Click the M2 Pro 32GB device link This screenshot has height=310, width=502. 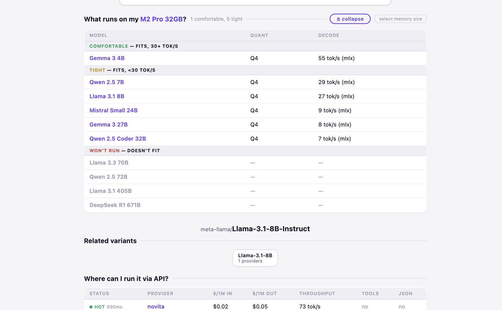[x=161, y=19]
